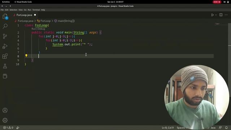Run the Java file with play button

[212, 15]
